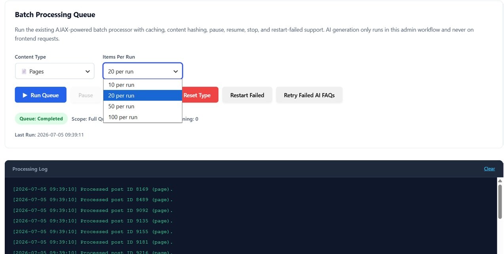Start the Run Queue button
Screen dimensions: 504x254
41,95
